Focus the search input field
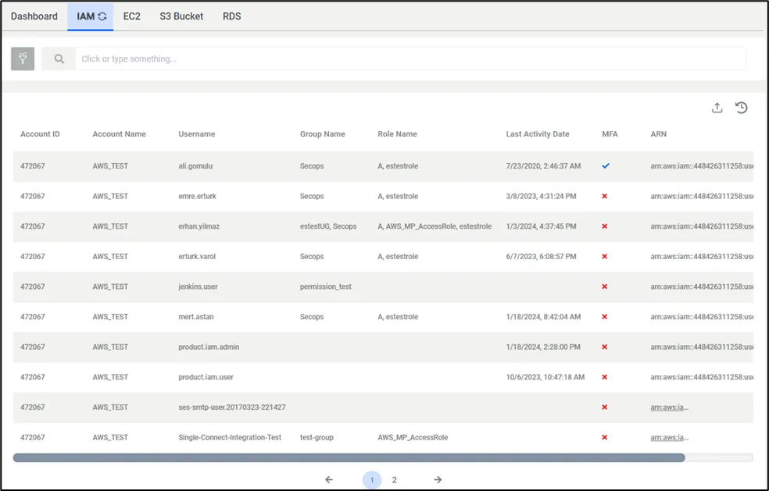The height and width of the screenshot is (491, 769). click(x=410, y=59)
